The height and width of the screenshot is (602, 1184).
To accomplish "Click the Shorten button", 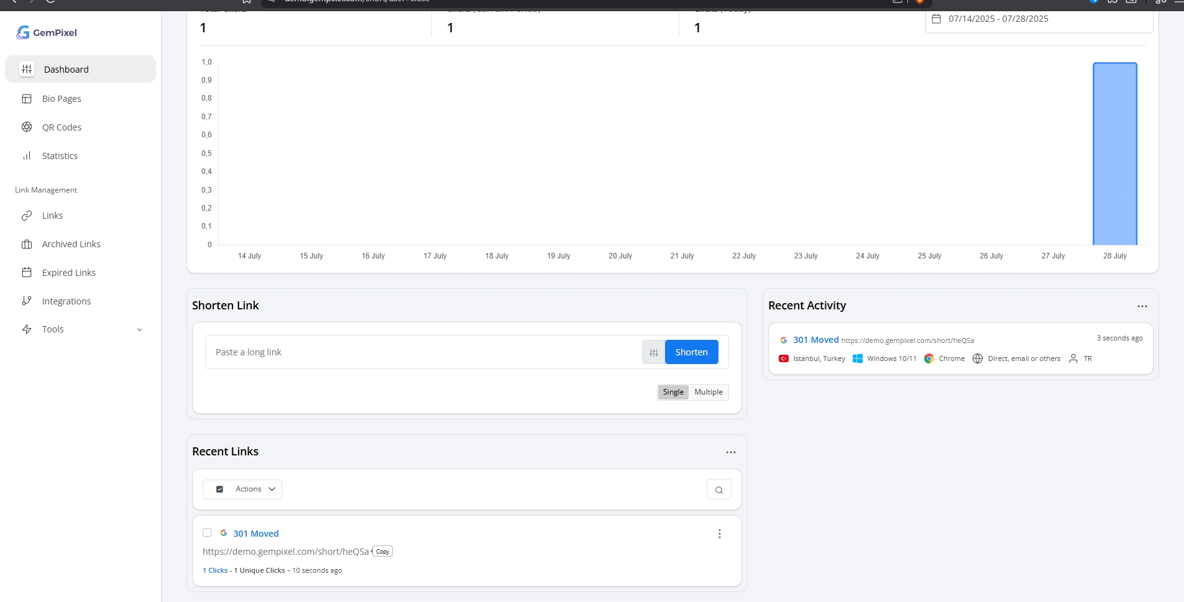I will 692,352.
